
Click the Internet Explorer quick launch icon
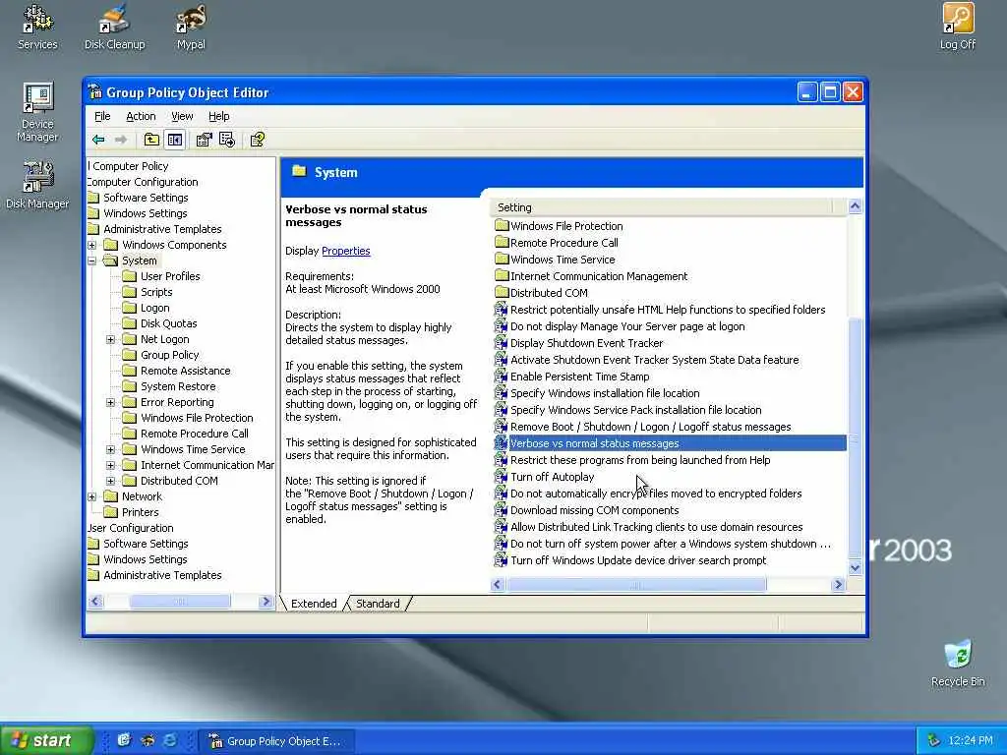[x=170, y=740]
